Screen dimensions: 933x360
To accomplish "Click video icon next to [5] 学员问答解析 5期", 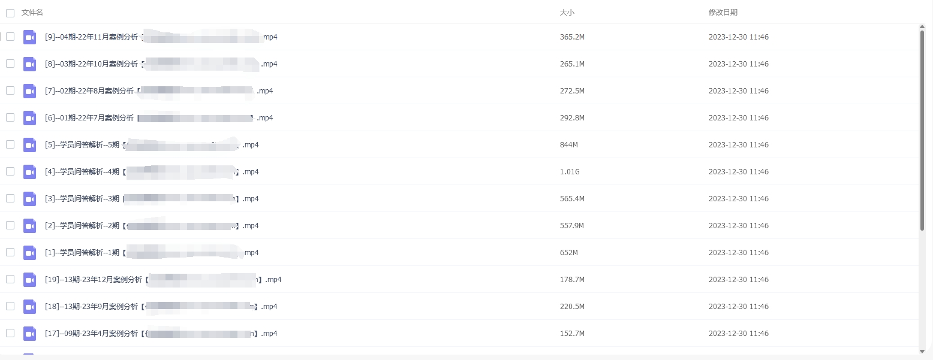I will 29,145.
